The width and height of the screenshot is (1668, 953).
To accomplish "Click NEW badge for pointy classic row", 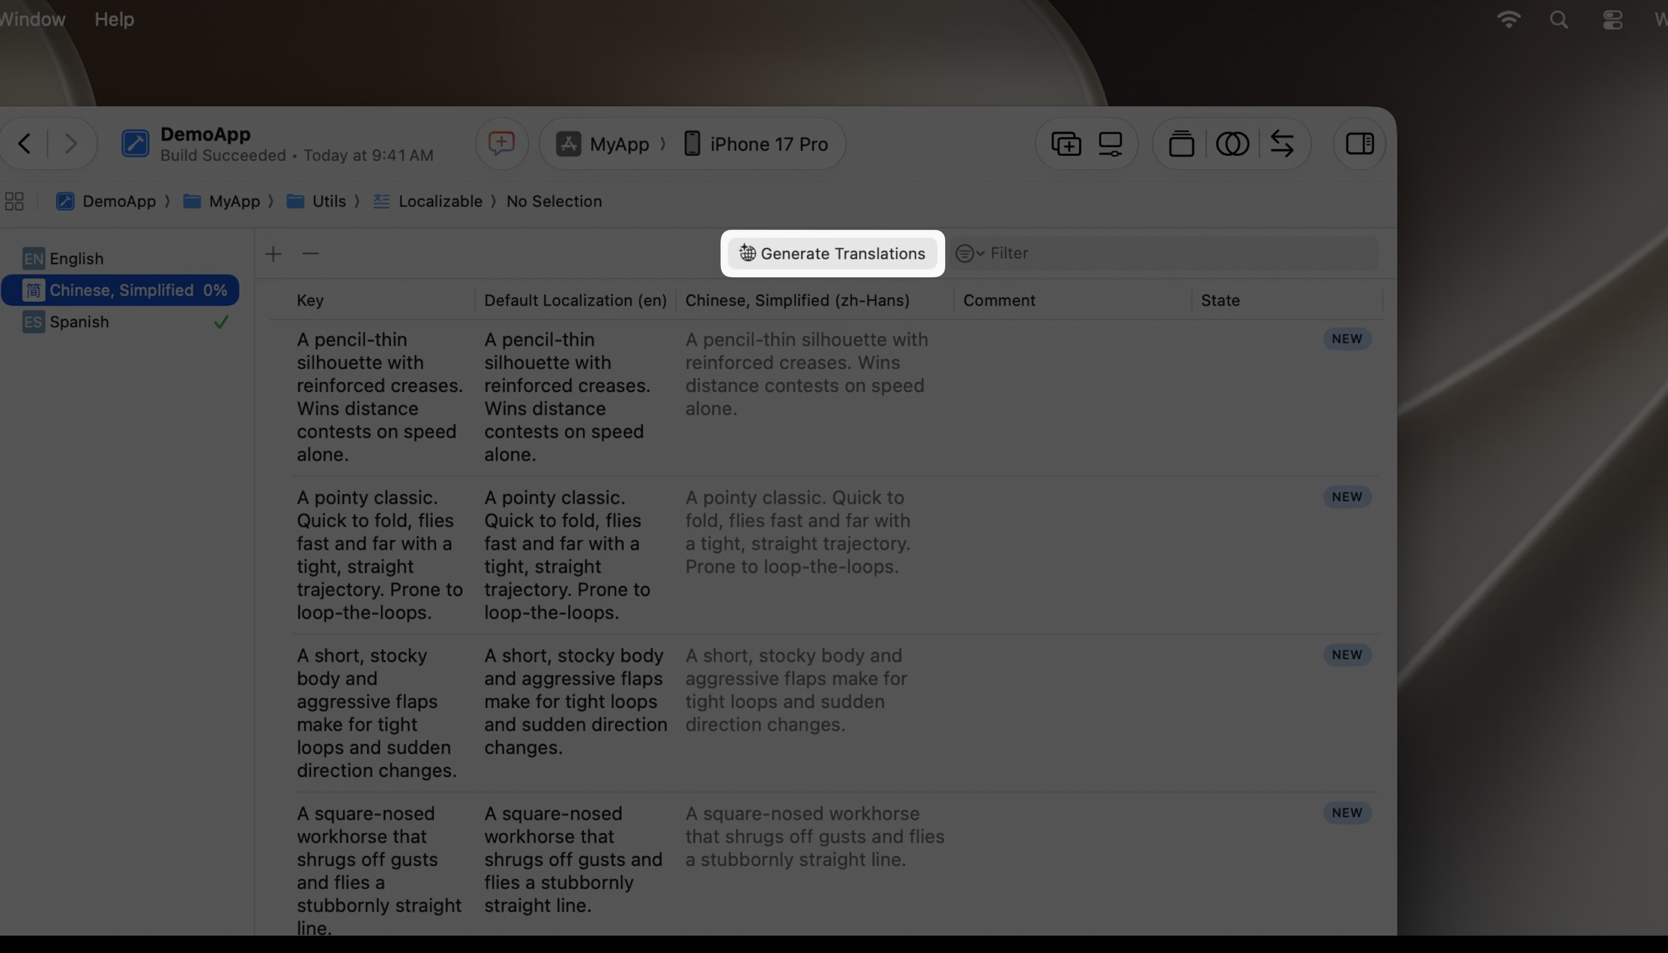I will pos(1347,497).
